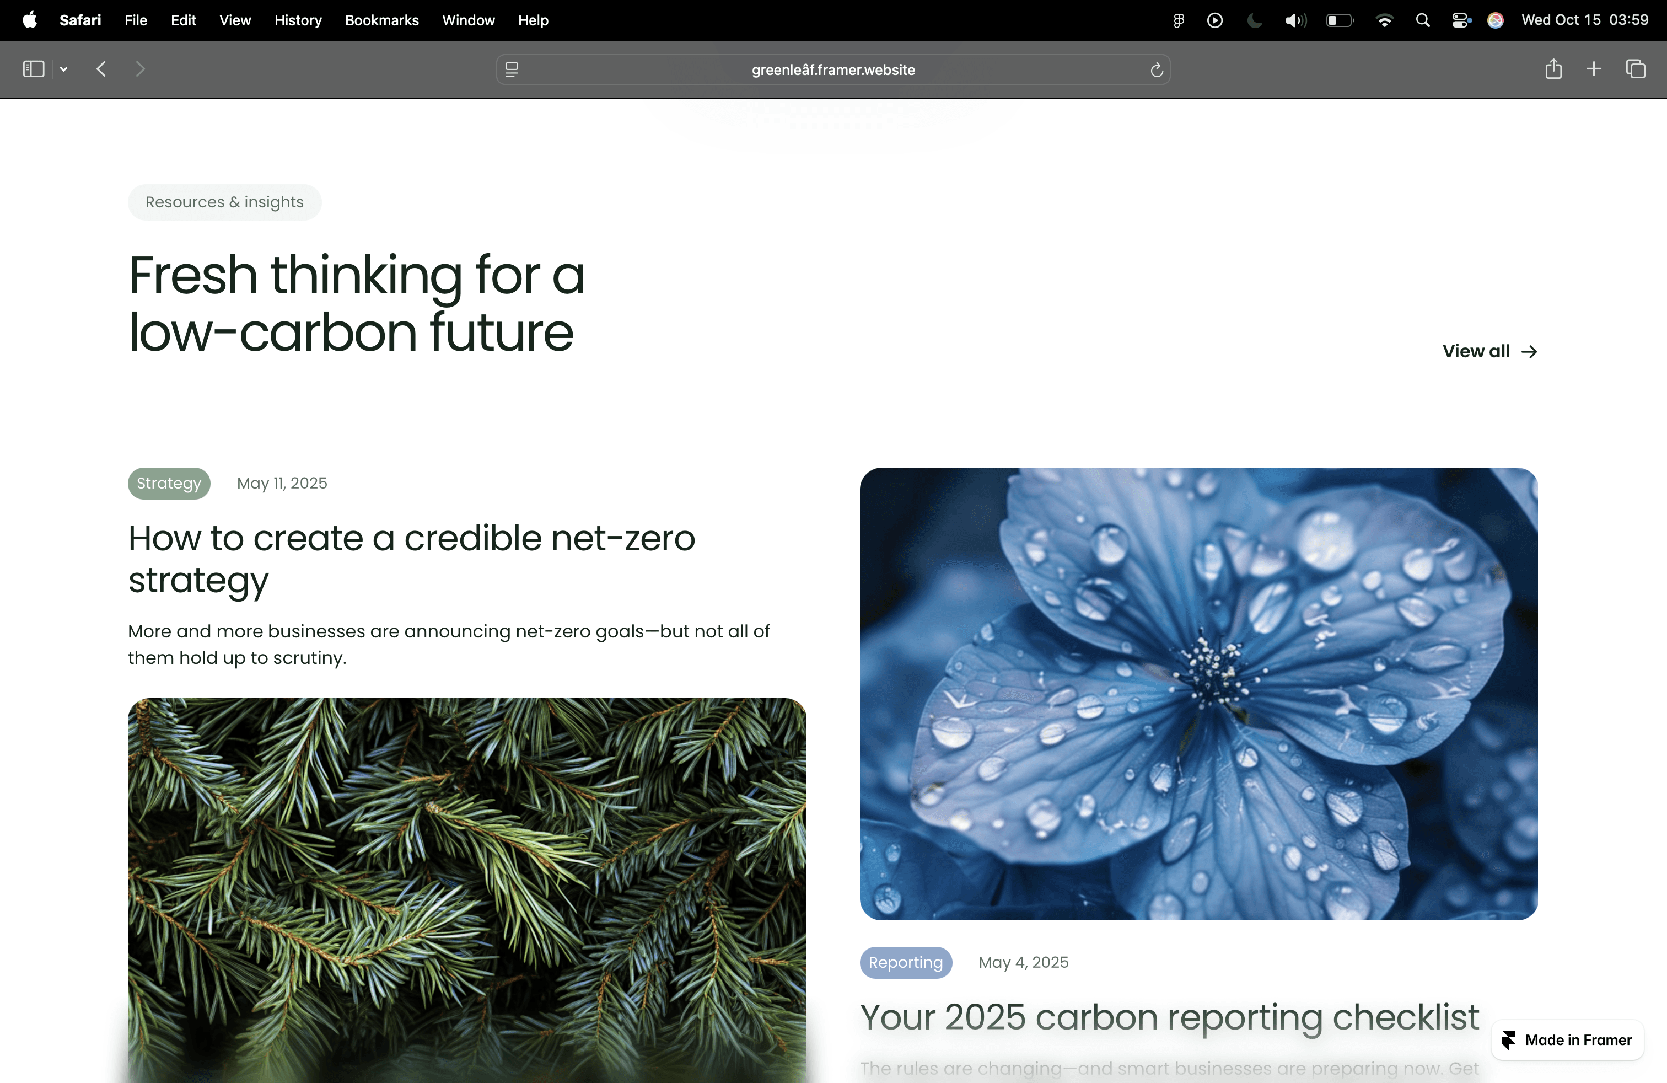Open the volume control in menu bar

pos(1295,20)
